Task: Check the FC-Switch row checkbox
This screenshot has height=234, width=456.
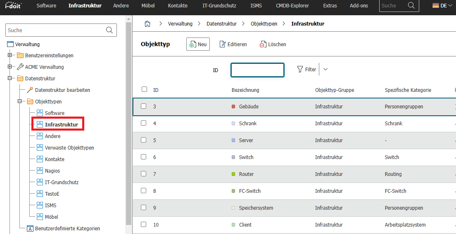Action: click(x=144, y=190)
